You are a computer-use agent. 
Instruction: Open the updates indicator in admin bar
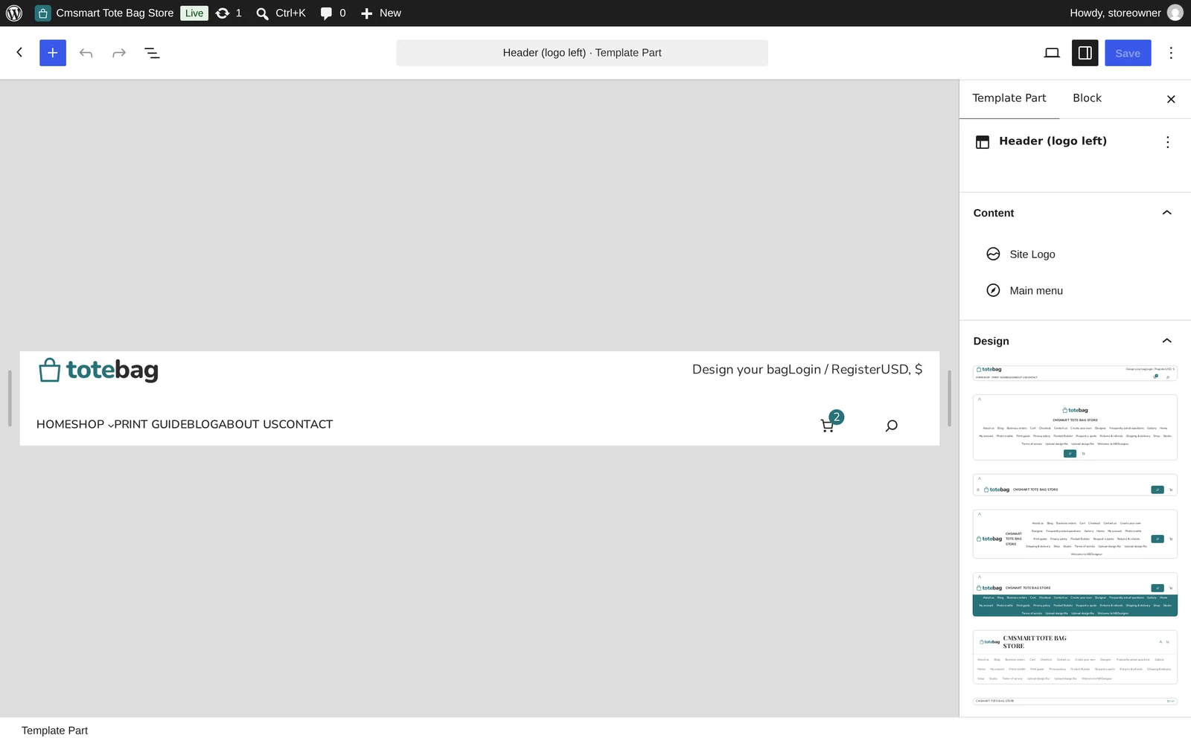229,13
